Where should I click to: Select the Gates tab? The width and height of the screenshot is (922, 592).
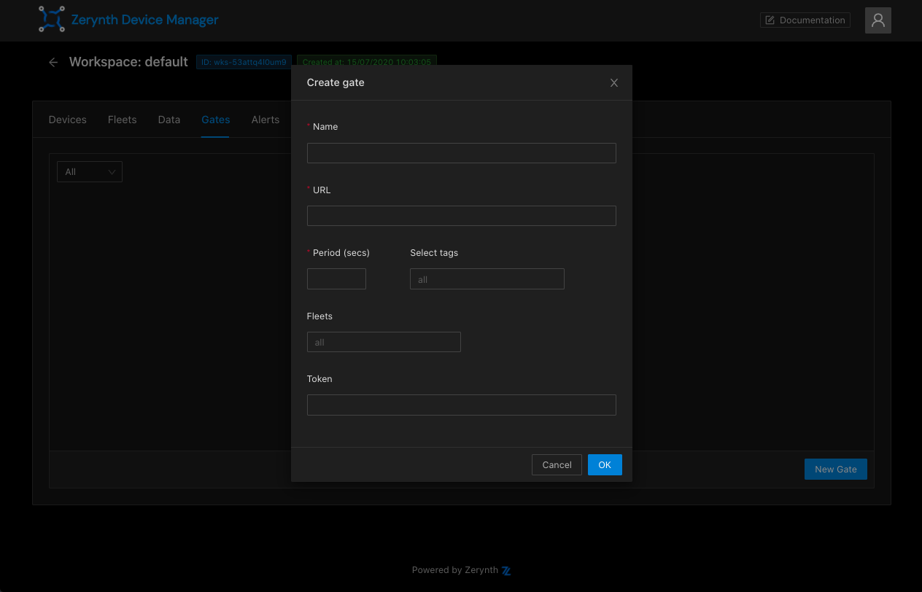coord(216,120)
